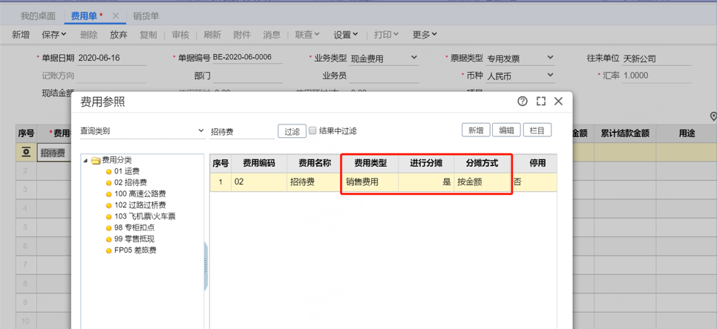Switch to the 销货单 tab
The image size is (717, 329).
[x=145, y=16]
